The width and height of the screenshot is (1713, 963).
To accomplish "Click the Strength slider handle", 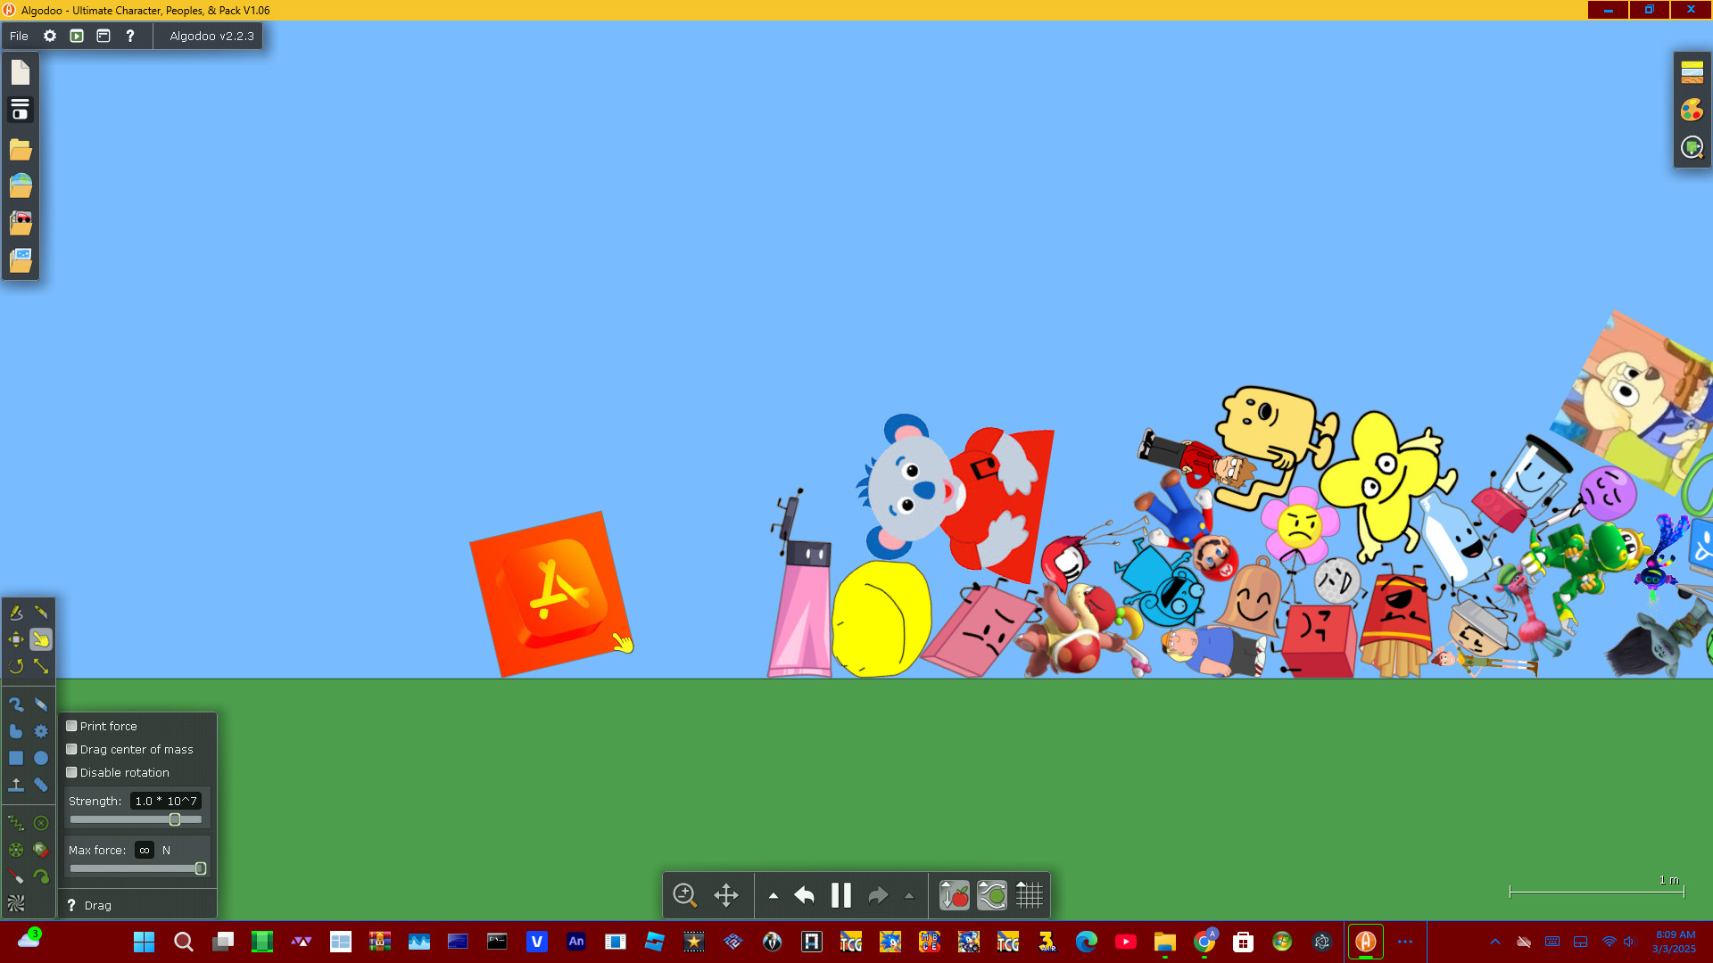I will [x=175, y=819].
